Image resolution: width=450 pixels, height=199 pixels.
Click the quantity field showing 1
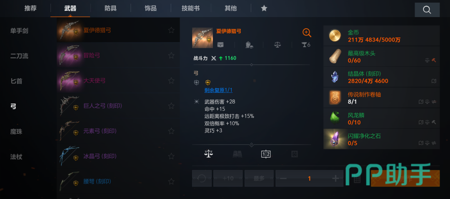coord(309,178)
